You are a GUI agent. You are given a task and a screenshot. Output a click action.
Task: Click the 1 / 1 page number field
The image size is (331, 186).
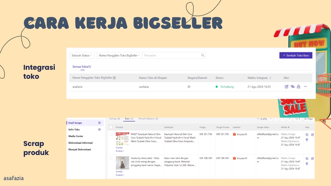point(298,119)
